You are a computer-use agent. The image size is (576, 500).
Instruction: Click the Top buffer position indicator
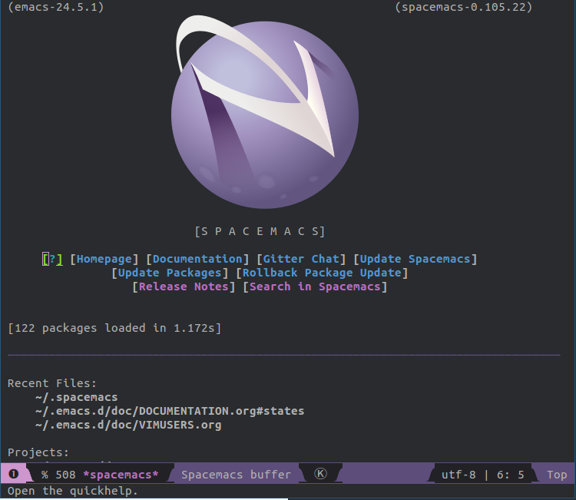click(557, 475)
